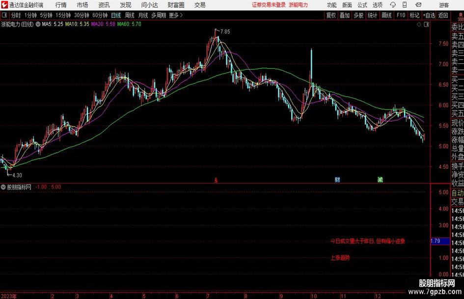Select the 多周期 view tab
The height and width of the screenshot is (299, 464).
[159, 15]
